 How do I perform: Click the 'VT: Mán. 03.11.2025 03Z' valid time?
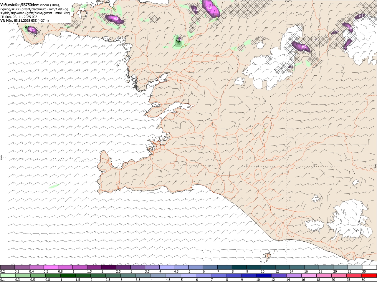(x=19, y=21)
